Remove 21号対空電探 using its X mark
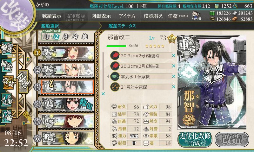Screen dimensions: 254x152 (x=174, y=87)
